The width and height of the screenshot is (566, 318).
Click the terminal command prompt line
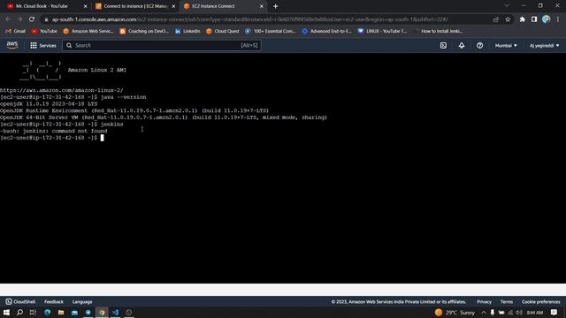point(52,138)
